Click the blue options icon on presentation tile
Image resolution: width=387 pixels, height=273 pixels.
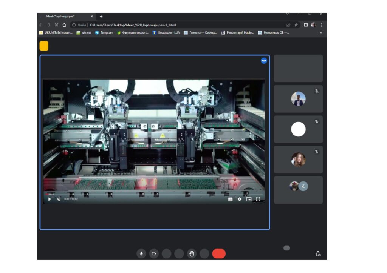click(x=264, y=61)
